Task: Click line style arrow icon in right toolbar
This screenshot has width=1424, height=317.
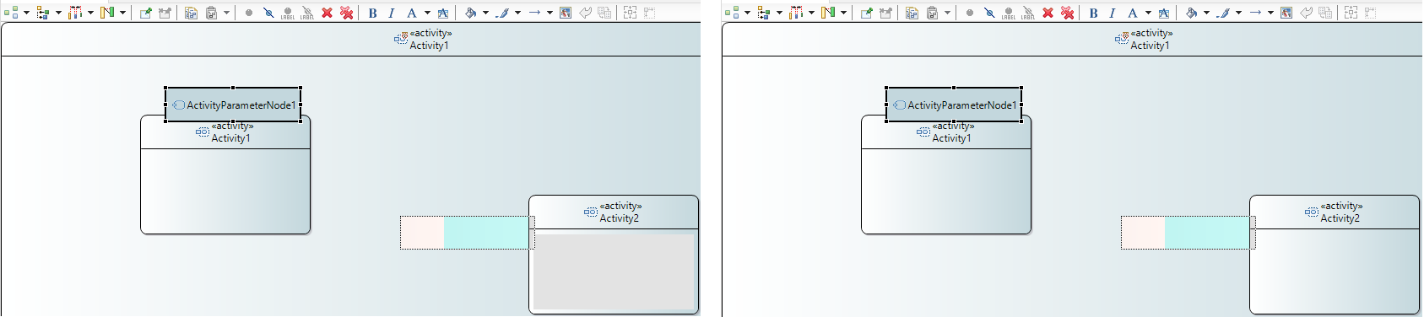Action: click(x=1255, y=13)
